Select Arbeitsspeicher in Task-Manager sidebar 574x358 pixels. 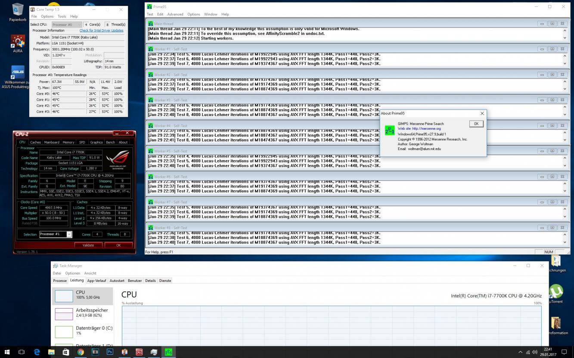tap(82, 313)
